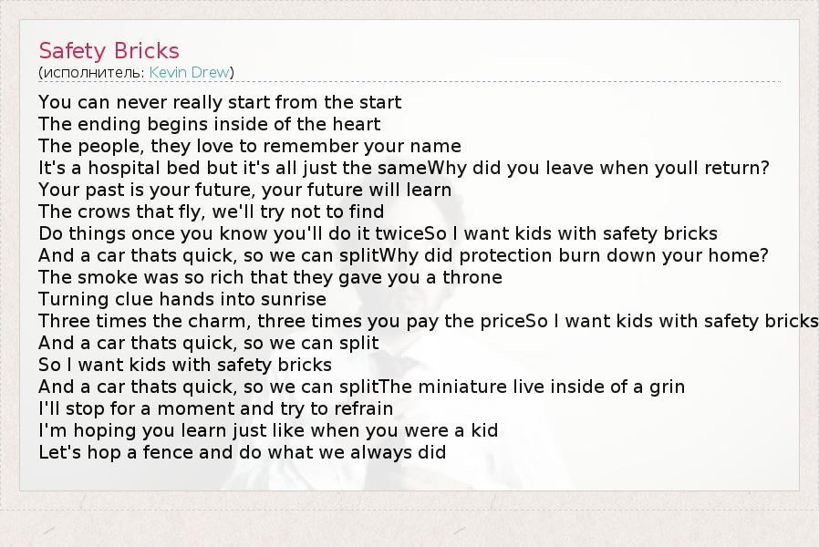Click the phrase 'The miniature live inside of a grin'
Viewport: 819px width, 547px height.
click(x=532, y=387)
